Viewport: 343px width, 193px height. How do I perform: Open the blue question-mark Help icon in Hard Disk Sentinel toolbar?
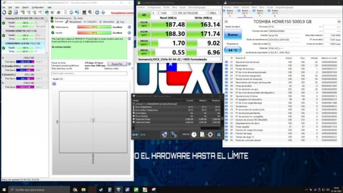97,12
